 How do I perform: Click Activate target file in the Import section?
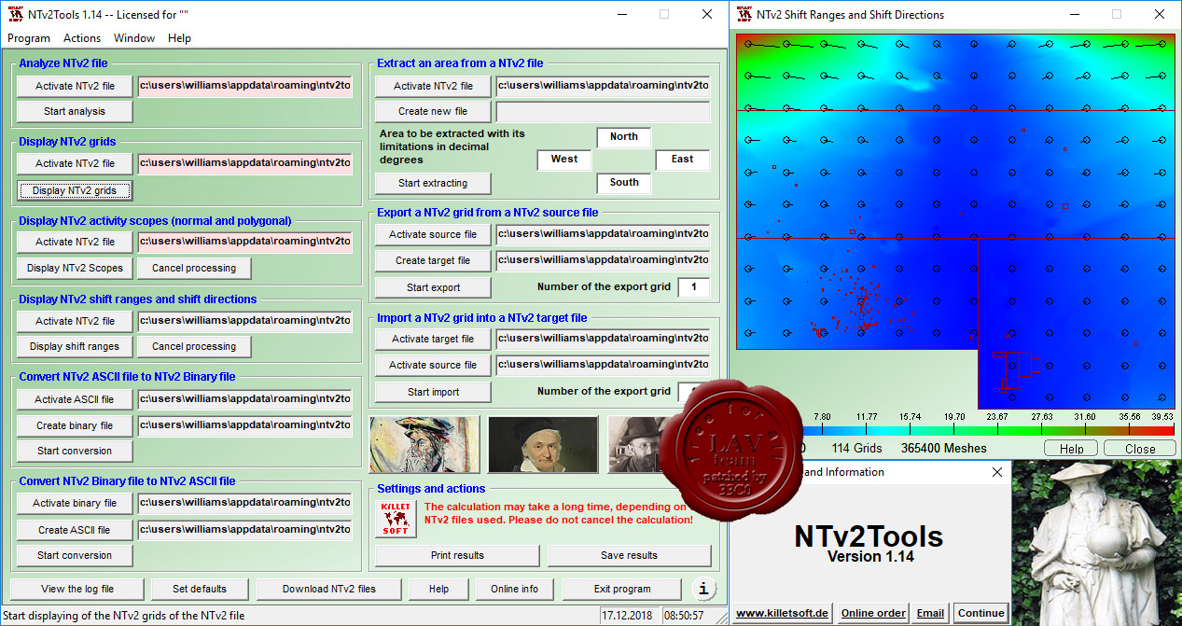433,339
